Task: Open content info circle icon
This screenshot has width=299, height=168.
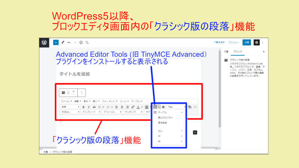Action: pyautogui.click(x=81, y=43)
